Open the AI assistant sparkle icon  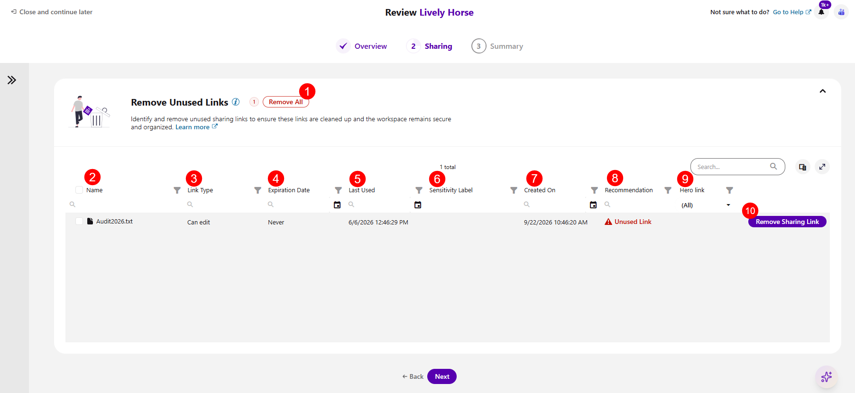click(827, 377)
